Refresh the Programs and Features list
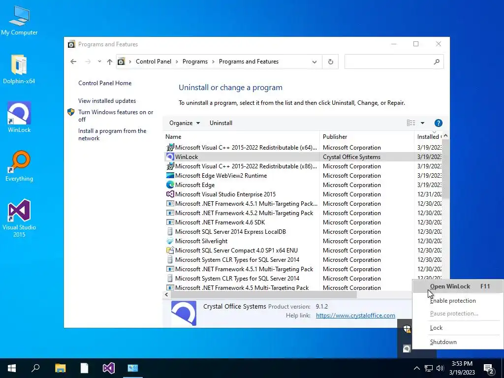Image resolution: width=504 pixels, height=378 pixels. (330, 62)
